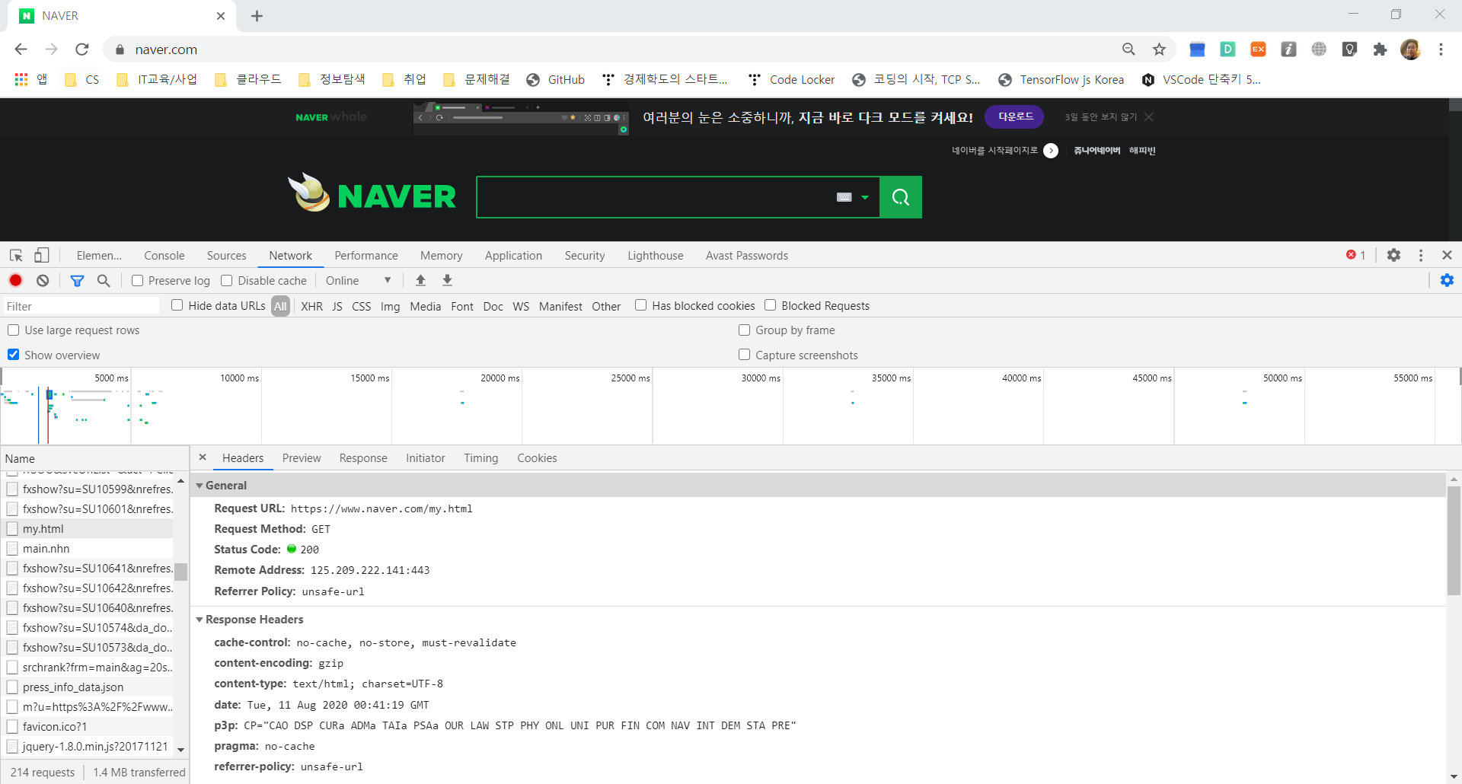
Task: Open Naver on-screen keyboard icon
Action: coord(844,197)
